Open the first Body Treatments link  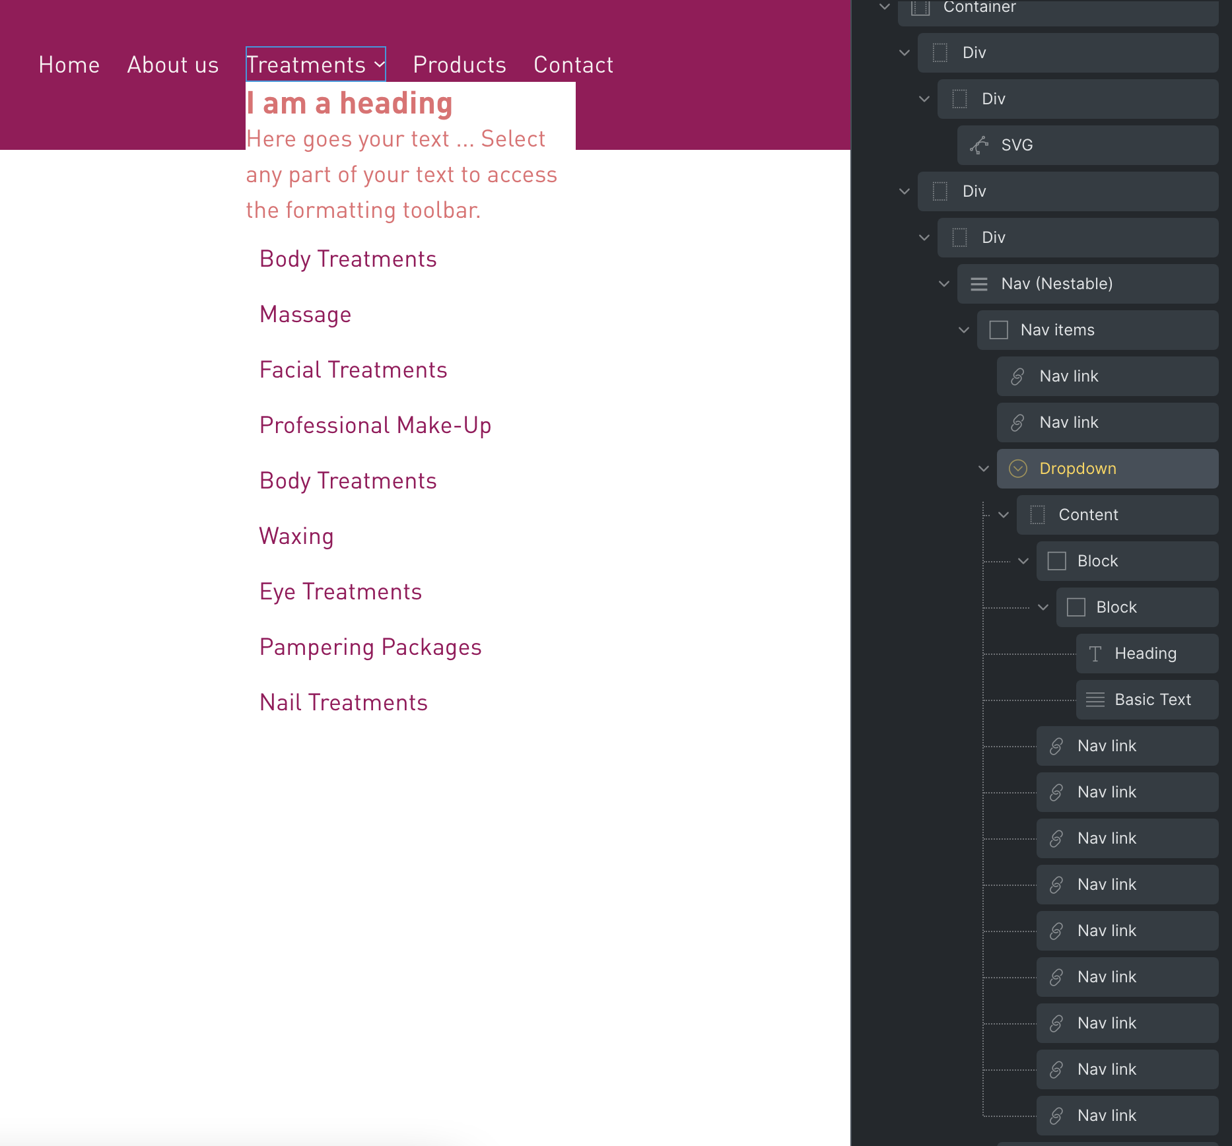348,259
